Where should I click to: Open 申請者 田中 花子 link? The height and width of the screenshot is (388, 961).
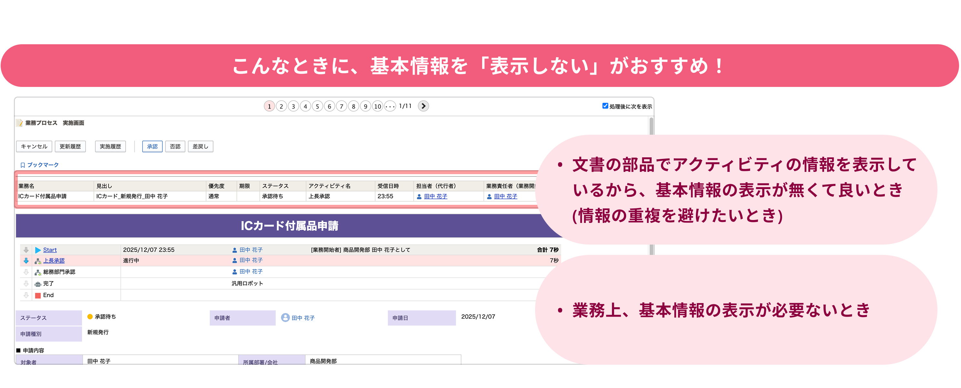303,318
